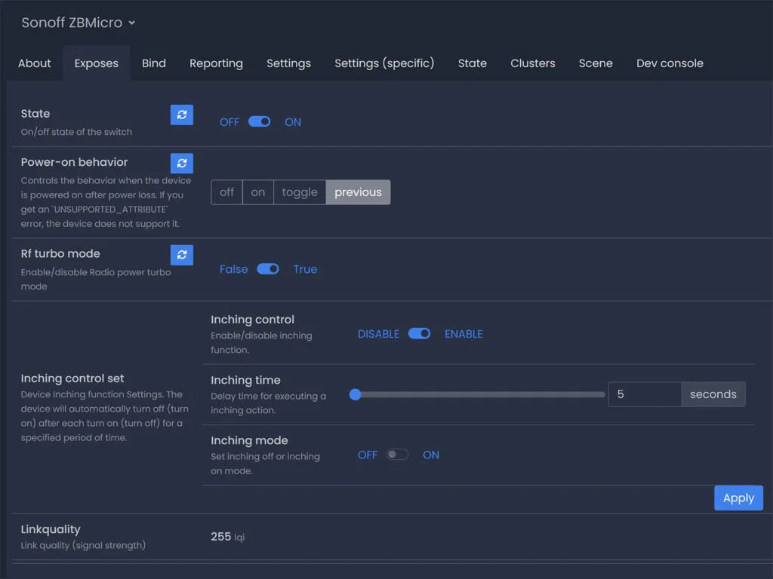Open the Bind tab

(x=154, y=63)
